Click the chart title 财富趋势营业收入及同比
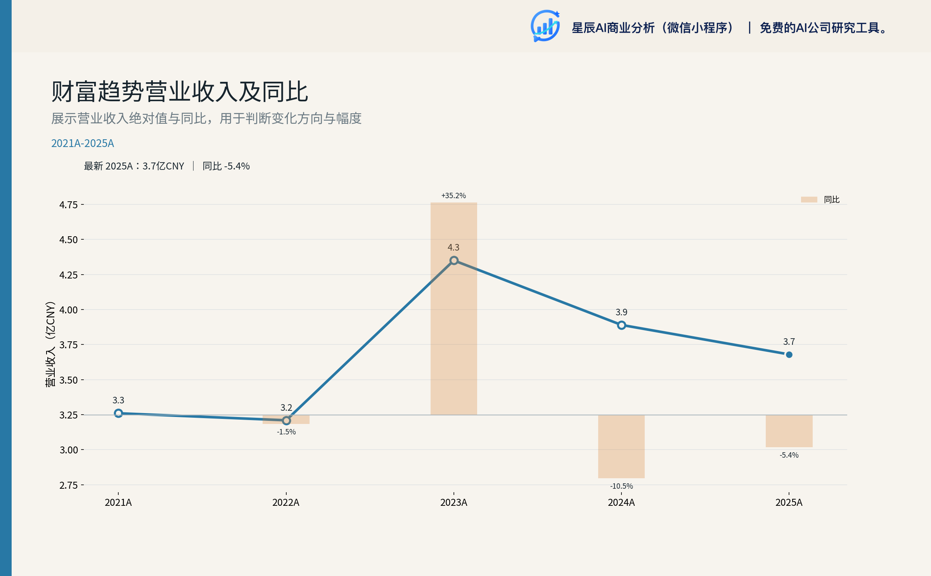931x576 pixels. coord(180,92)
